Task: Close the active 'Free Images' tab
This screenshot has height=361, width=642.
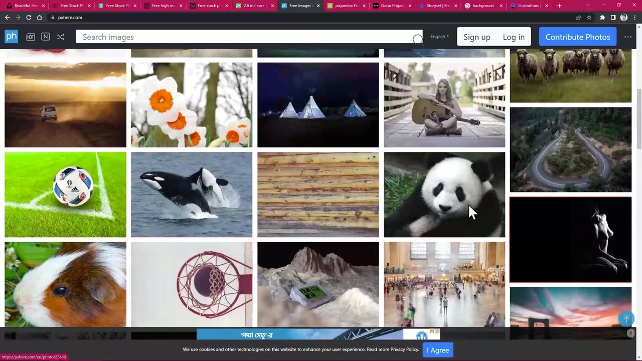Action: tap(318, 6)
